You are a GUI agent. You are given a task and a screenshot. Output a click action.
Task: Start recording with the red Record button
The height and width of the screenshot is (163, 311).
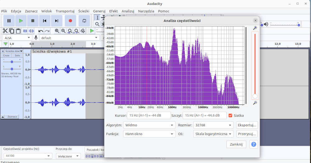click(x=70, y=21)
